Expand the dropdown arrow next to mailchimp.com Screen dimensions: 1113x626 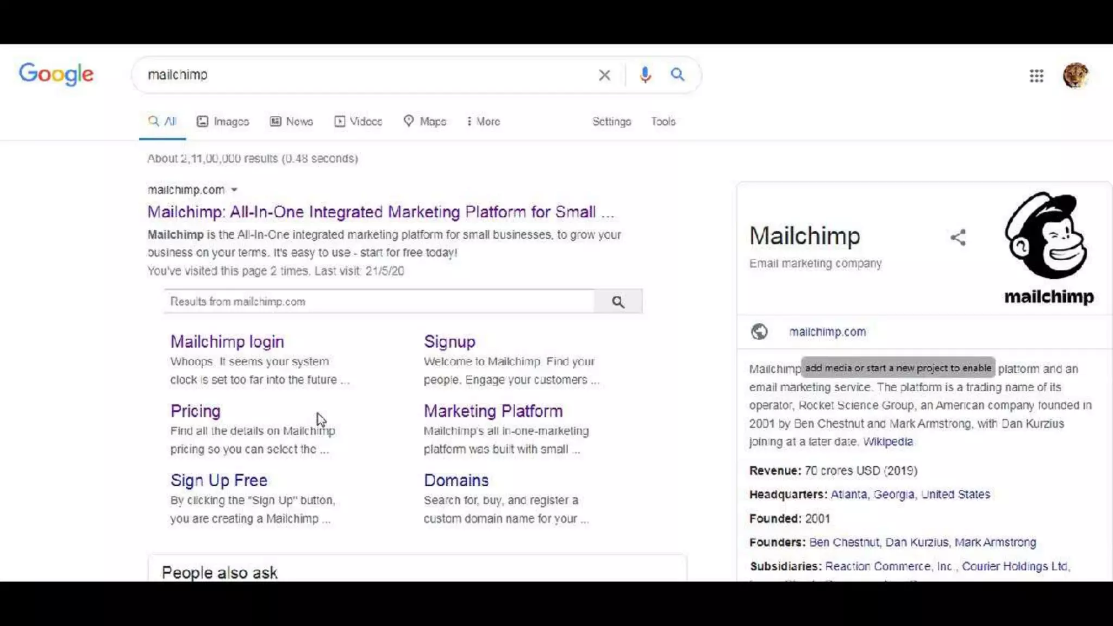point(234,190)
